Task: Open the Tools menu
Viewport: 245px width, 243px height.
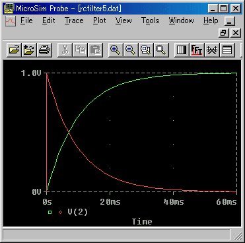Action: [x=151, y=20]
